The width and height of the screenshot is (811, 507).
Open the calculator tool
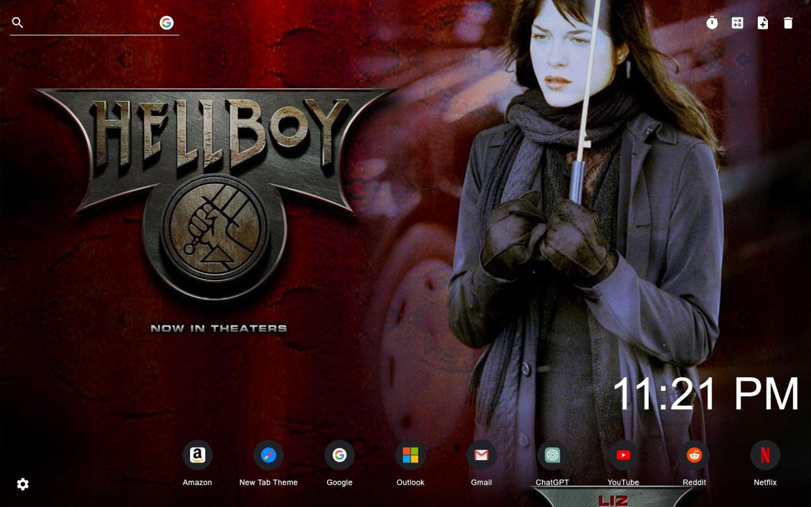tap(738, 23)
